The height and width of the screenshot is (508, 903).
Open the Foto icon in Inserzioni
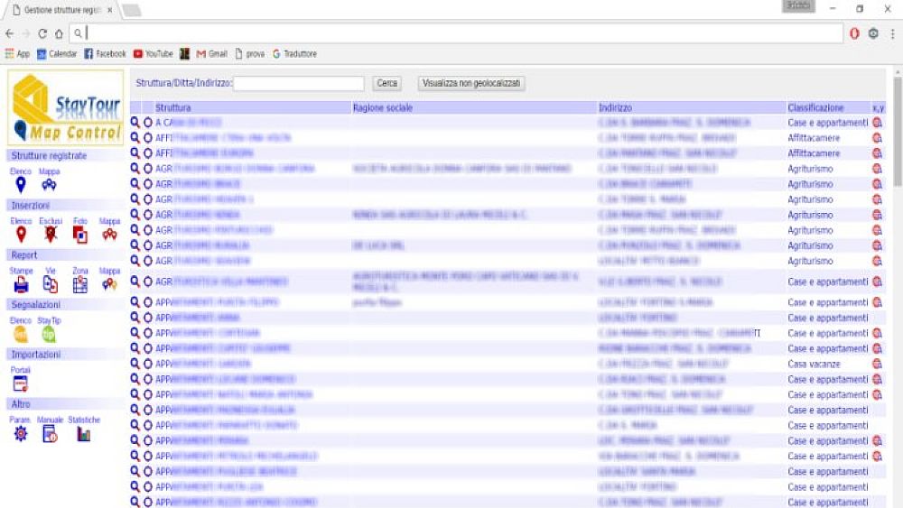point(80,234)
